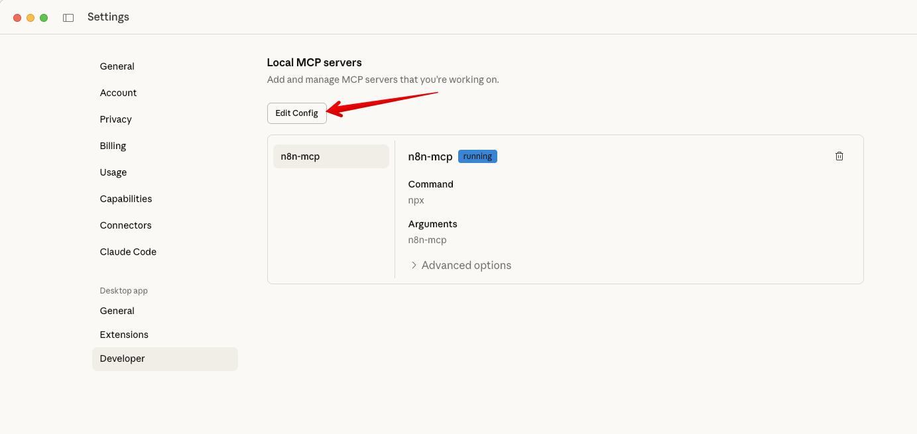Toggle the sidebar panel icon
The width and height of the screenshot is (917, 434).
click(68, 18)
